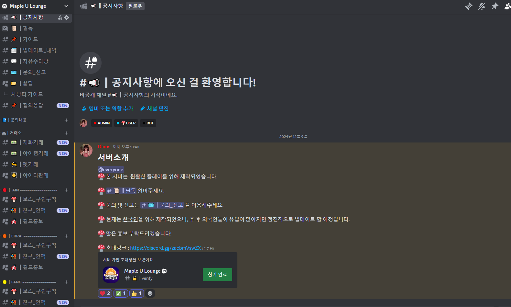Open settings gear for 공지사항 channel
The image size is (511, 307).
tap(67, 17)
